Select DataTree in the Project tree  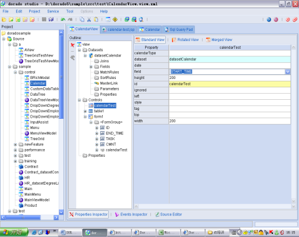[x=37, y=94]
